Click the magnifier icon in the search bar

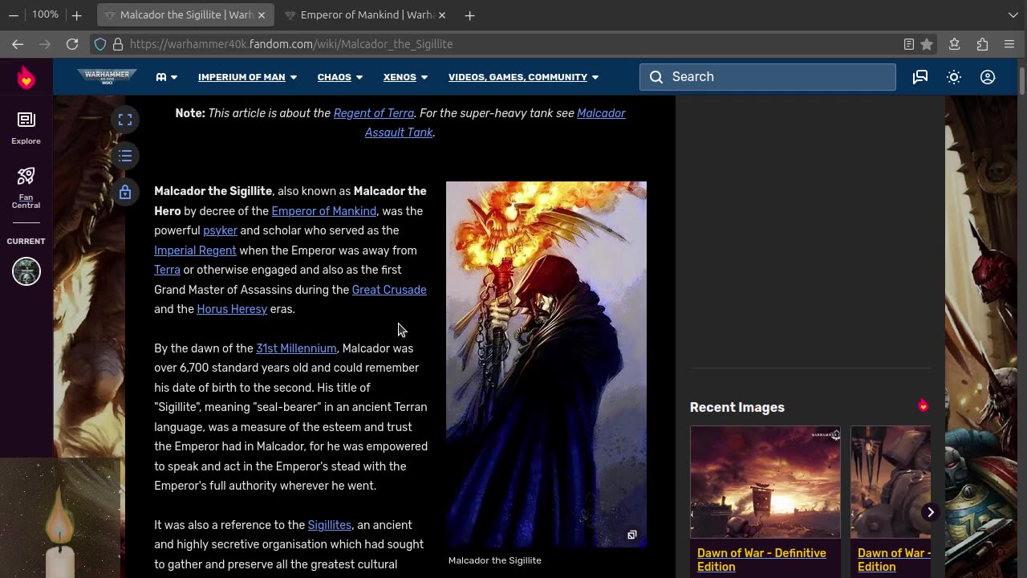point(656,77)
